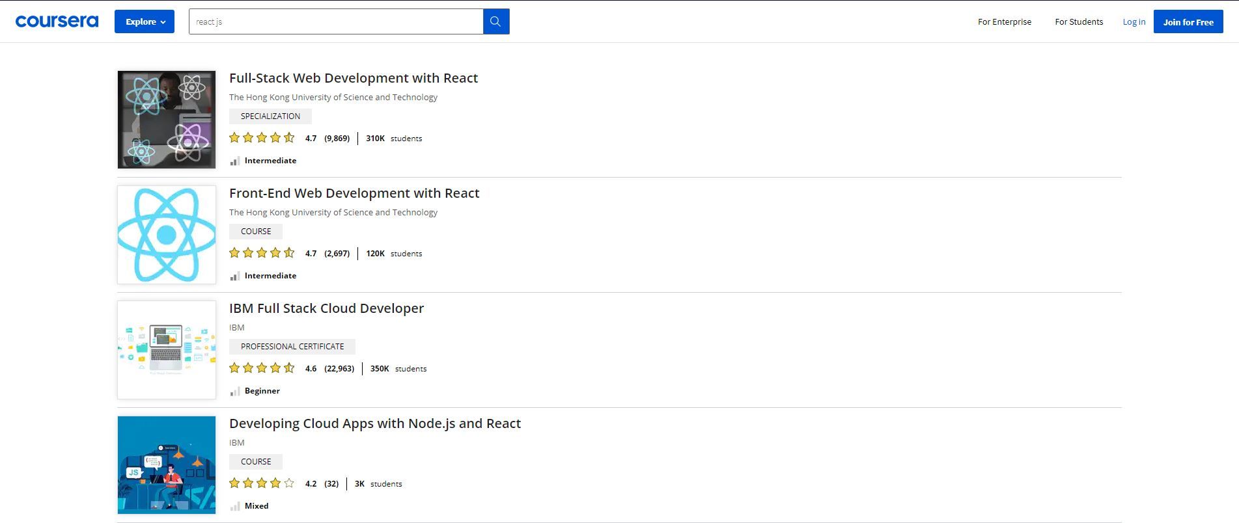
Task: Click the 310K students count
Action: pos(394,139)
